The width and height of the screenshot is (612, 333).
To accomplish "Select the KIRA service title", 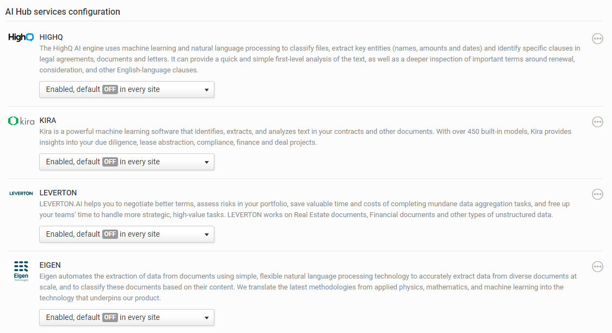I will coord(48,120).
